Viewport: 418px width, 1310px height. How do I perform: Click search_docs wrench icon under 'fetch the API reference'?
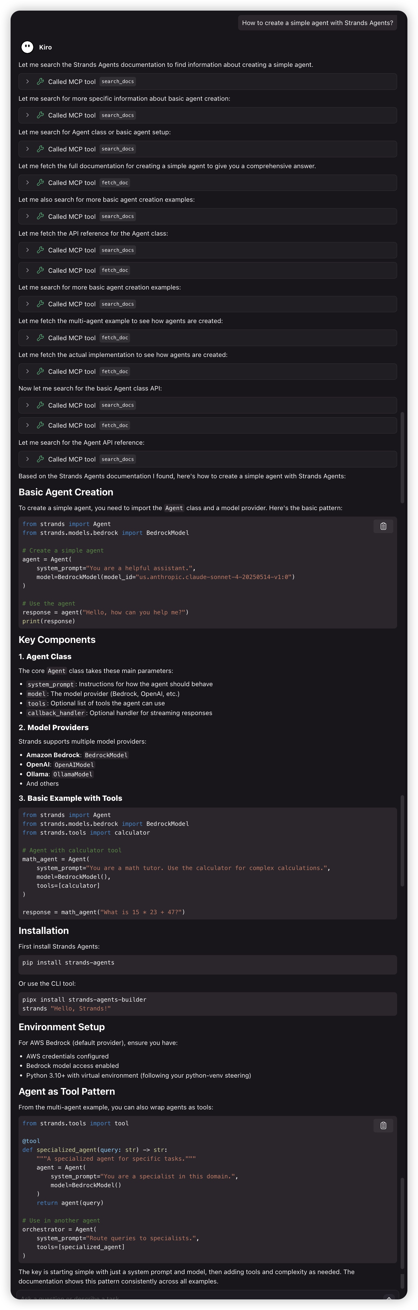(40, 250)
